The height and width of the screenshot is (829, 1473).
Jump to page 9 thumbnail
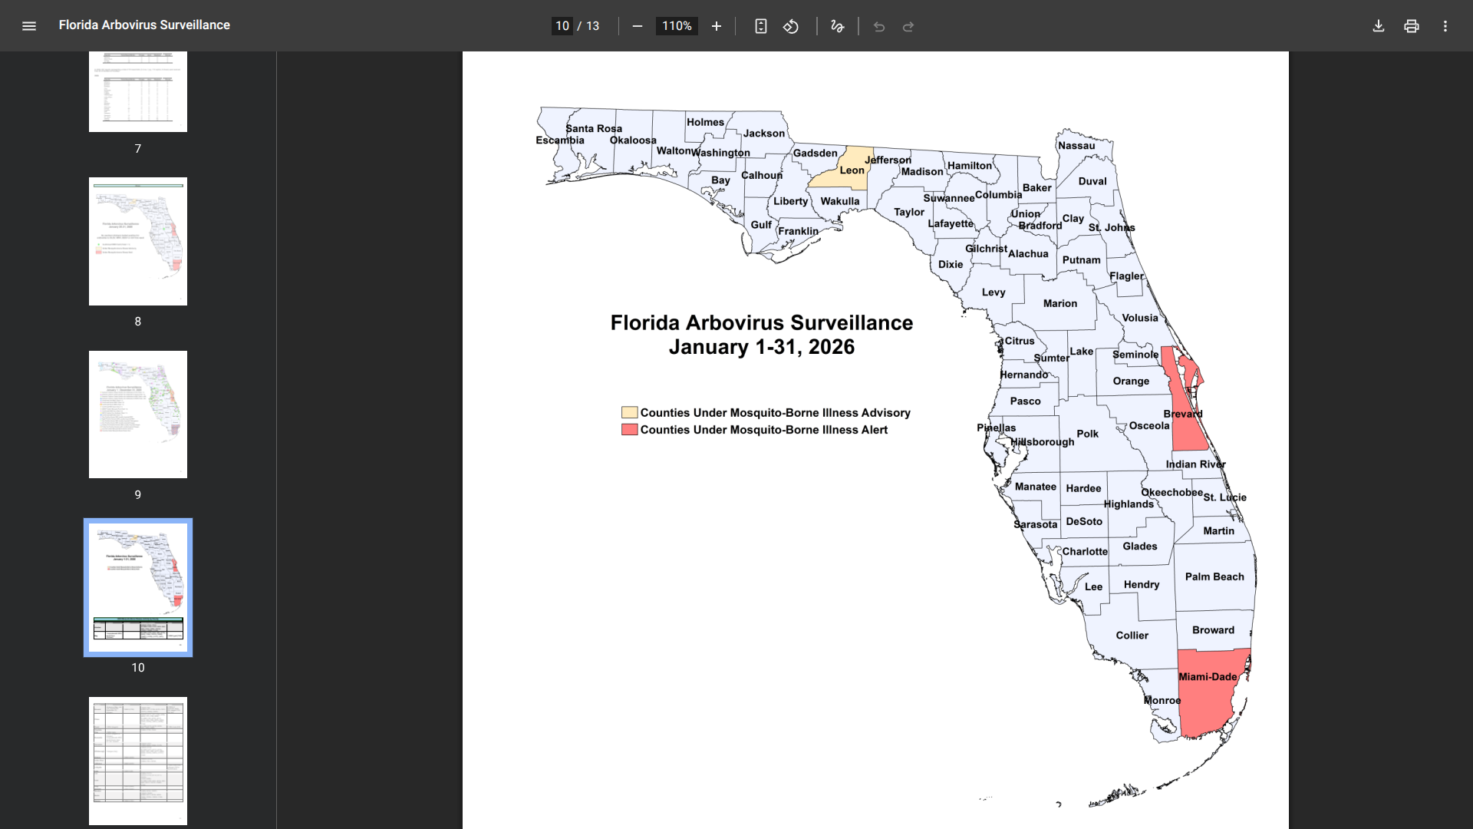tap(138, 414)
